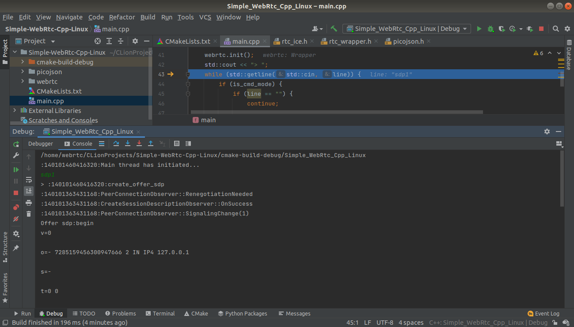Screen dimensions: 574x327
Task: Open the VCS menu
Action: 205,17
